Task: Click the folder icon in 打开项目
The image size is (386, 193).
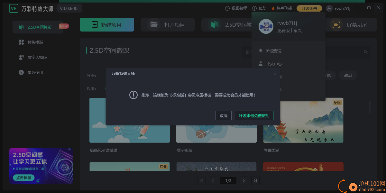Action: pyautogui.click(x=154, y=24)
